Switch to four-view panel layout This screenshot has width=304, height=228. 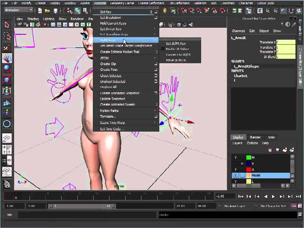coord(7,149)
